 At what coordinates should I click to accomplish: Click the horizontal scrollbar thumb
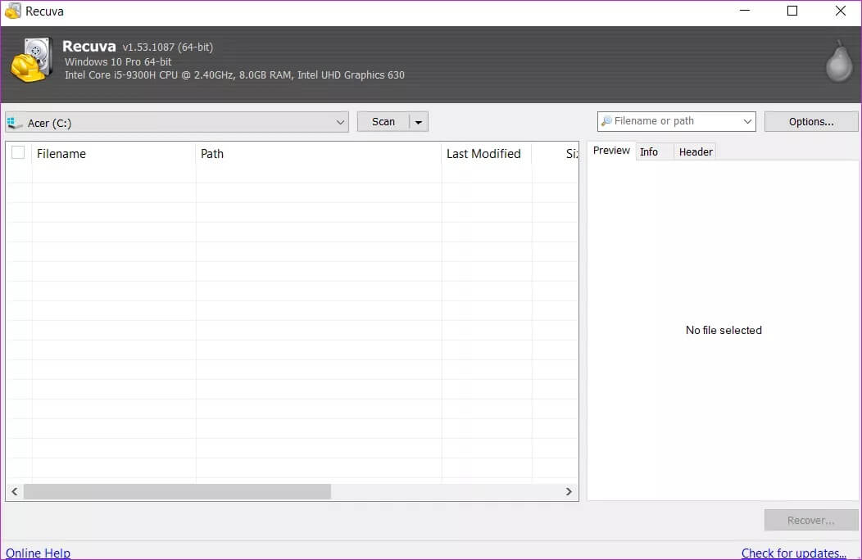177,491
